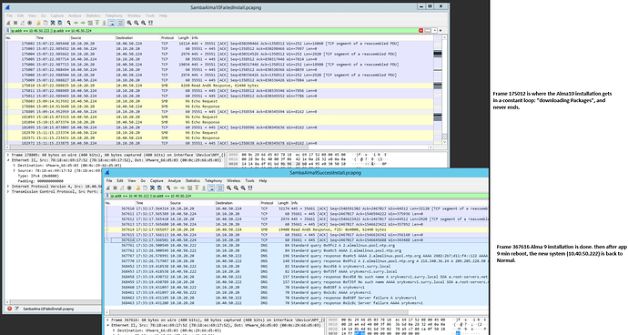Screen dimensions: 628x335
Task: Toggle Colorize Packet List button in Alma9 toolbar
Action: [220, 188]
